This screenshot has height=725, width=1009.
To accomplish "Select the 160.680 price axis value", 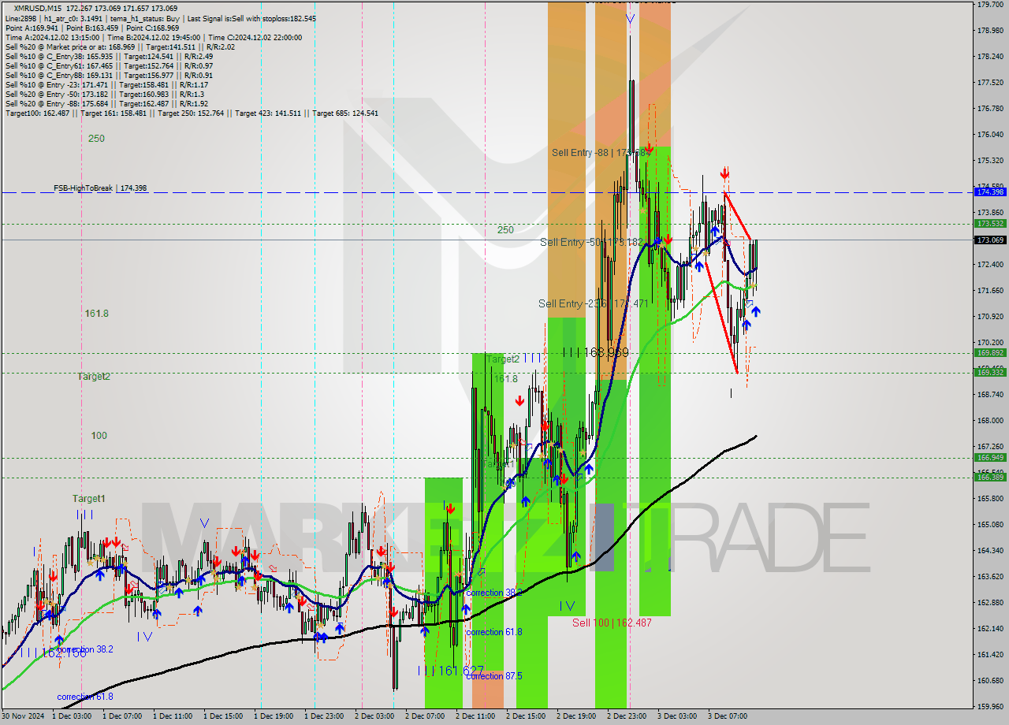I will point(990,680).
